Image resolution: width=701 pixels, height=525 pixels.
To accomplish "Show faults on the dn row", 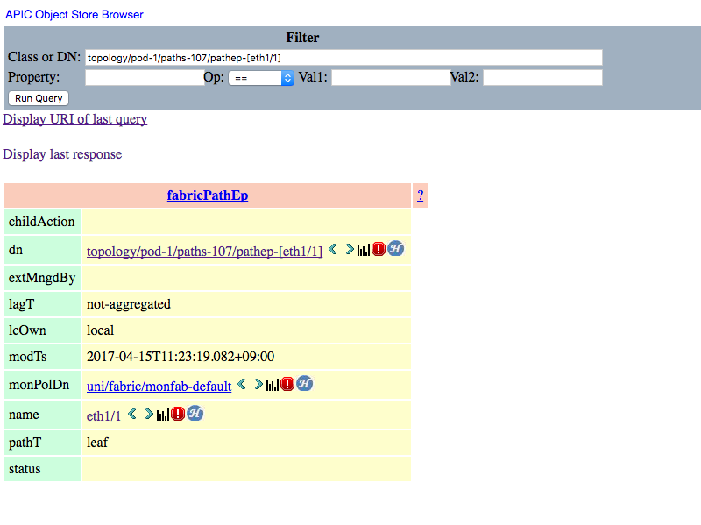I will (378, 249).
